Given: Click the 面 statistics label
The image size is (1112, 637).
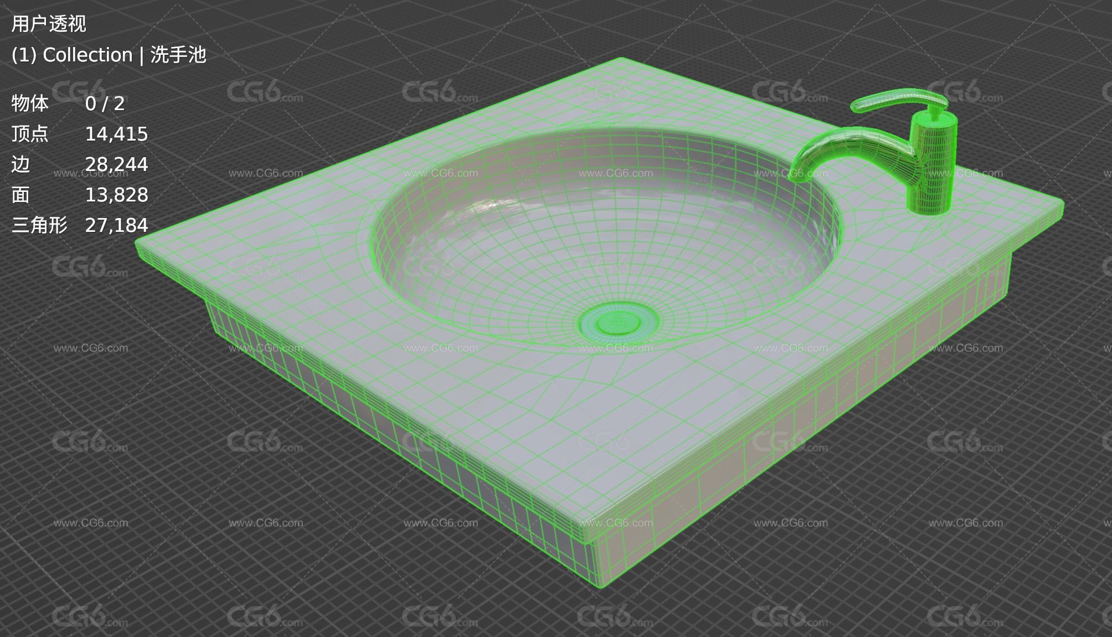Looking at the screenshot, I should 20,195.
